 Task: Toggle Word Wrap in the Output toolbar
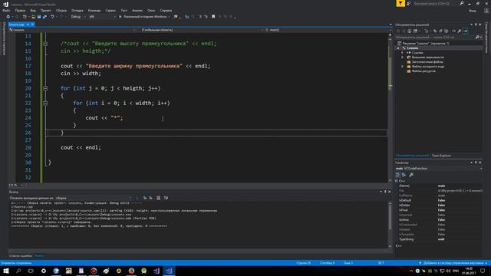(166, 198)
